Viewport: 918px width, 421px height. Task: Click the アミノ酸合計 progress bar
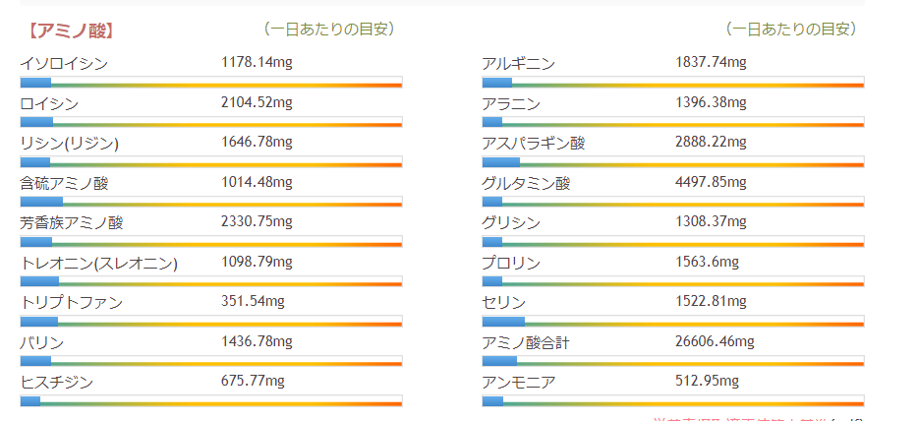click(673, 361)
